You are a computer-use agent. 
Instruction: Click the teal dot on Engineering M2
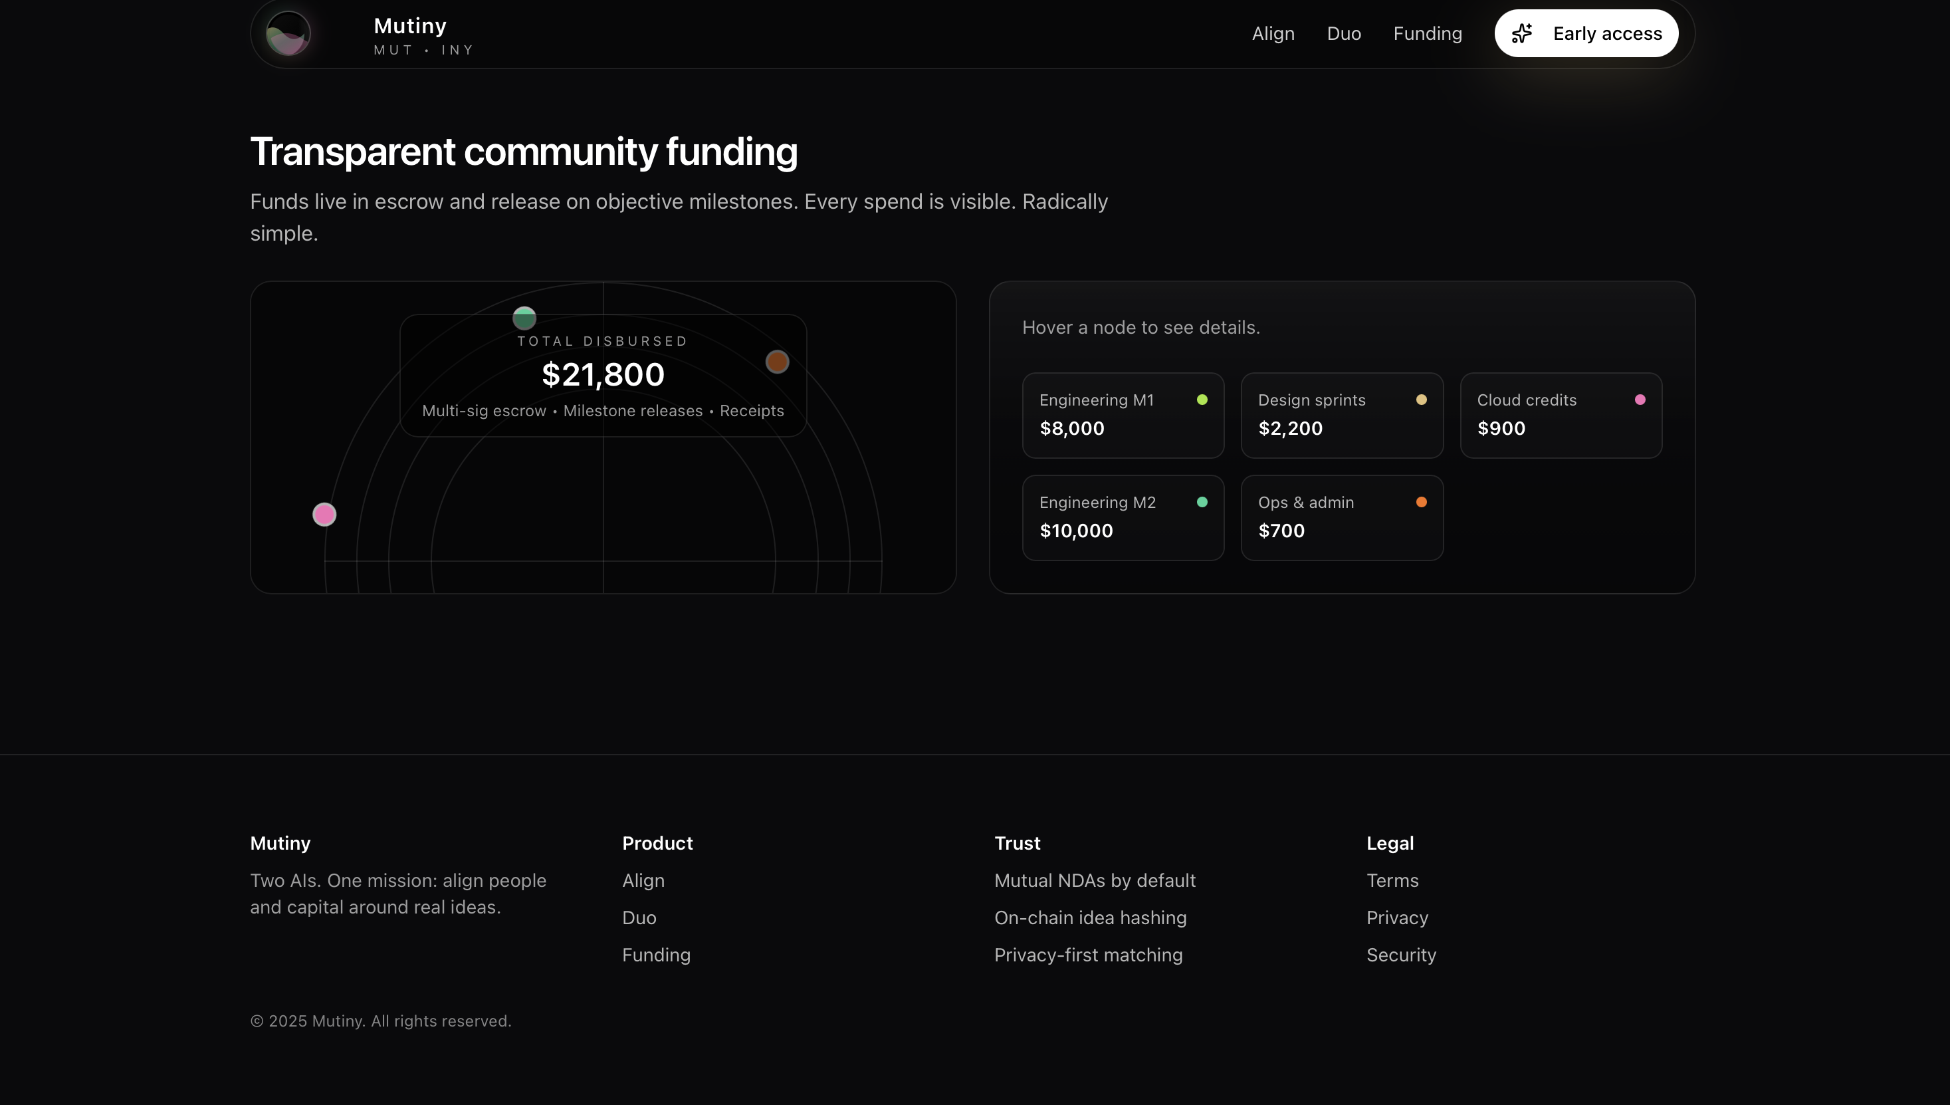coord(1202,503)
